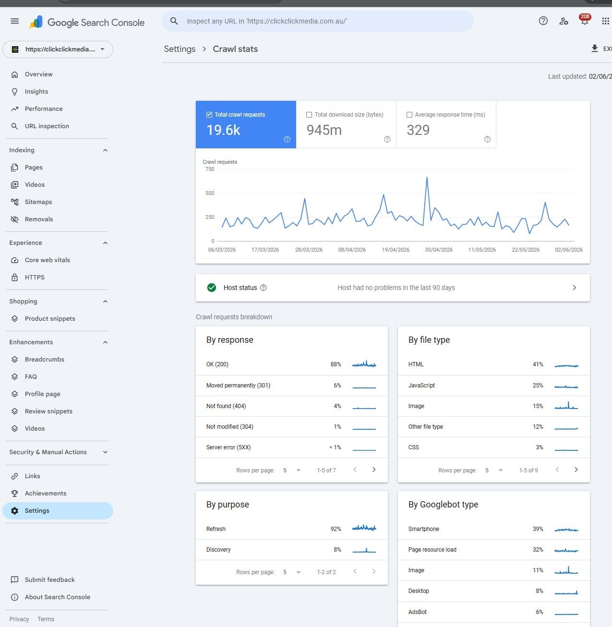Open the Server error (5XX) row
This screenshot has height=627, width=612.
(291, 447)
